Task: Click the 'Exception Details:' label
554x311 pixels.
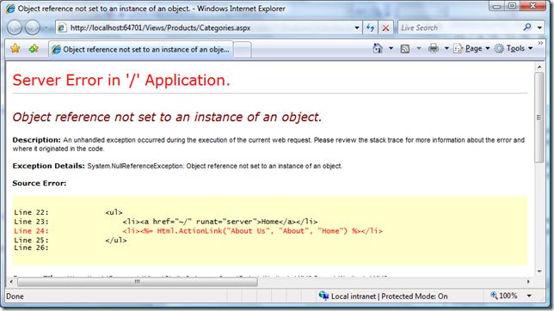Action: 48,166
